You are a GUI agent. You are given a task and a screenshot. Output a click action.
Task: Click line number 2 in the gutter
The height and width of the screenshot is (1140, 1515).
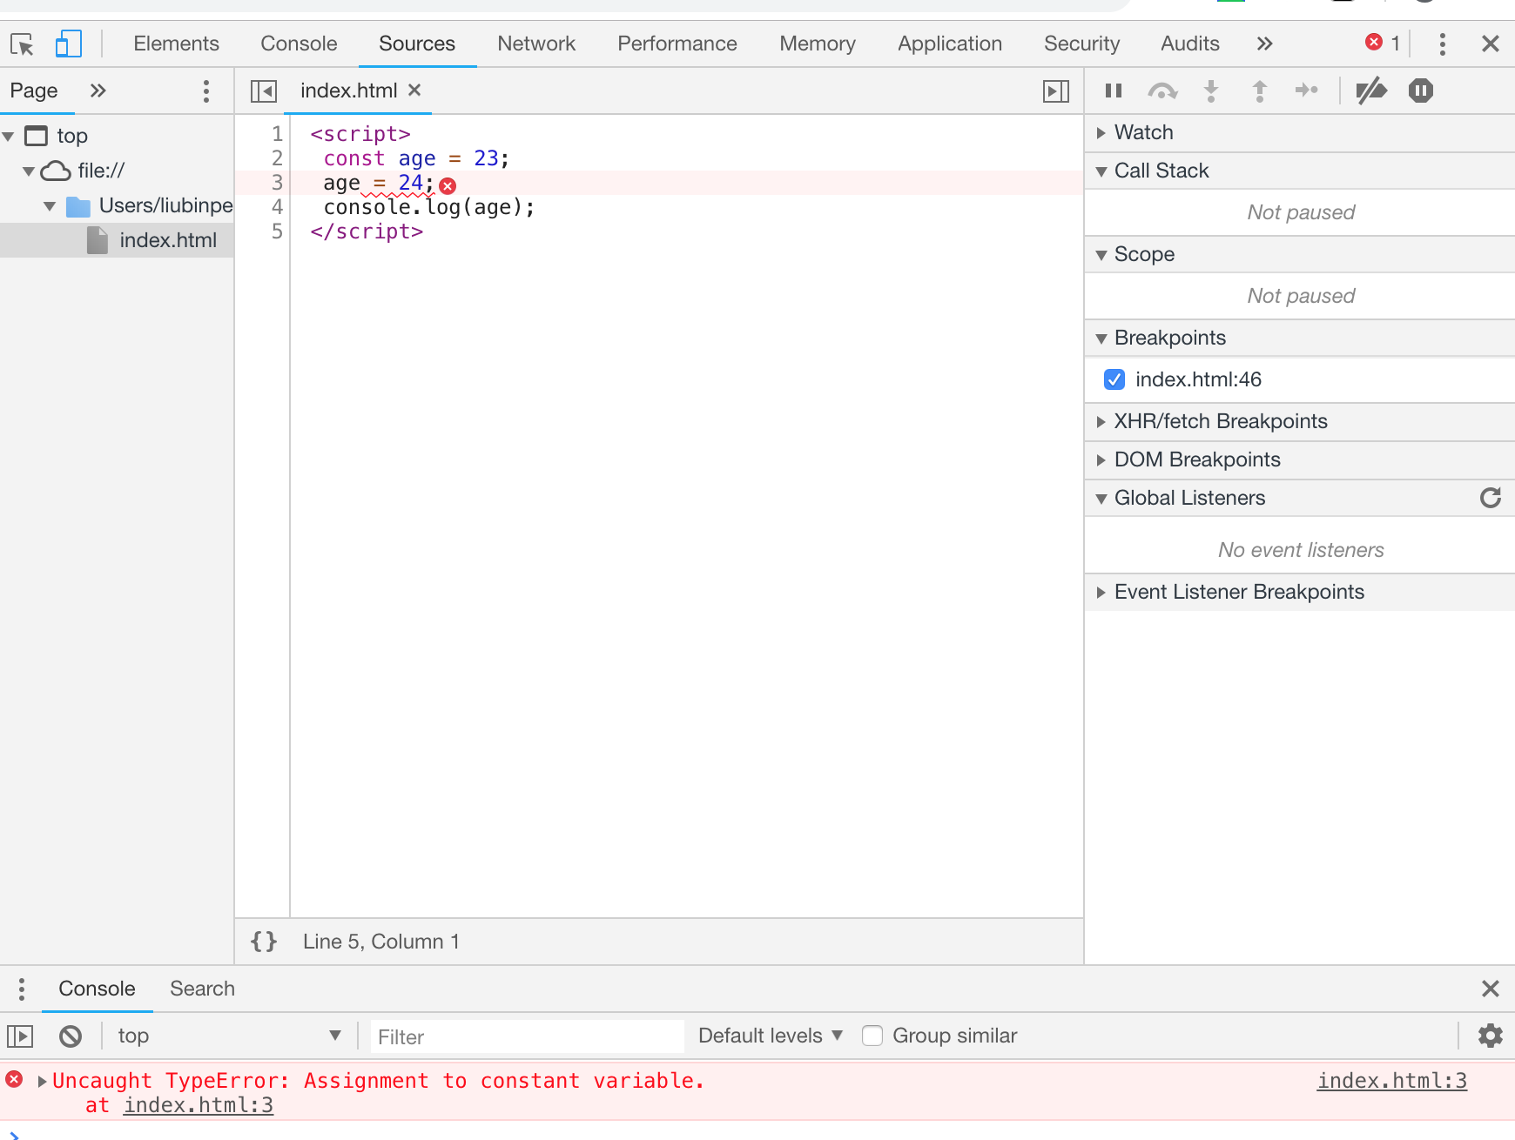tap(277, 158)
